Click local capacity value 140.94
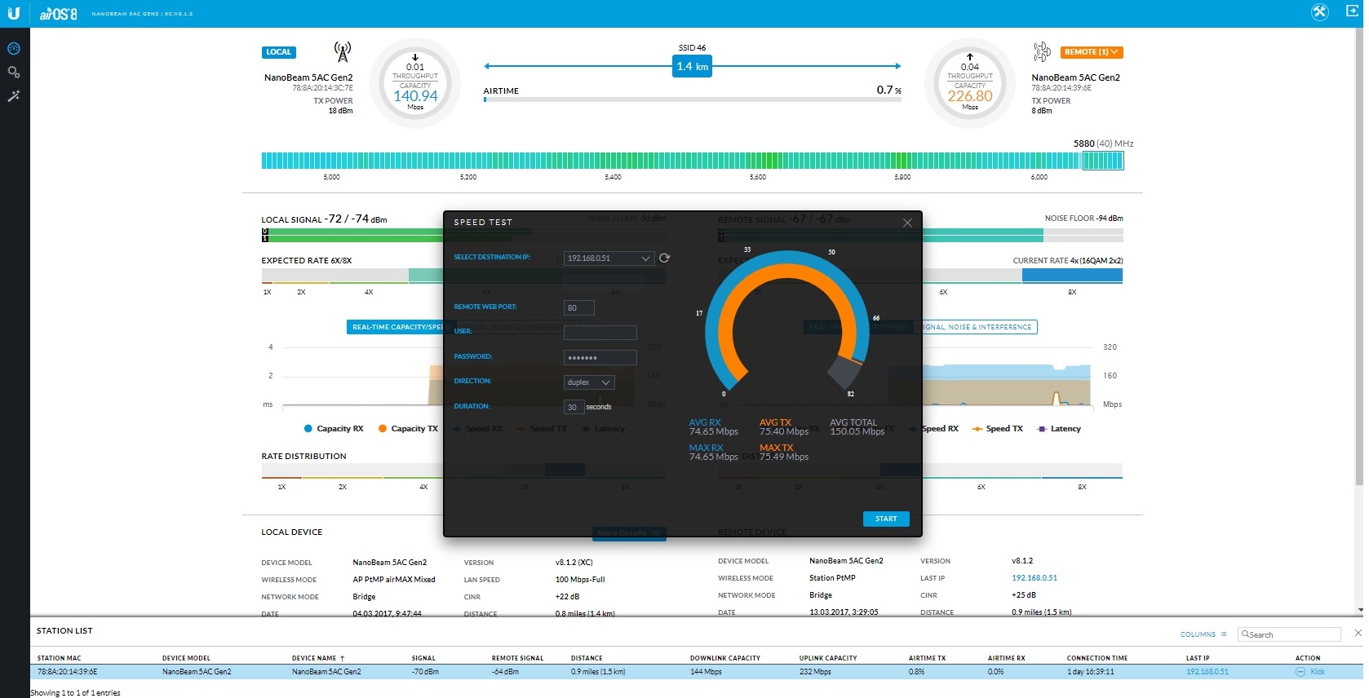 click(415, 96)
